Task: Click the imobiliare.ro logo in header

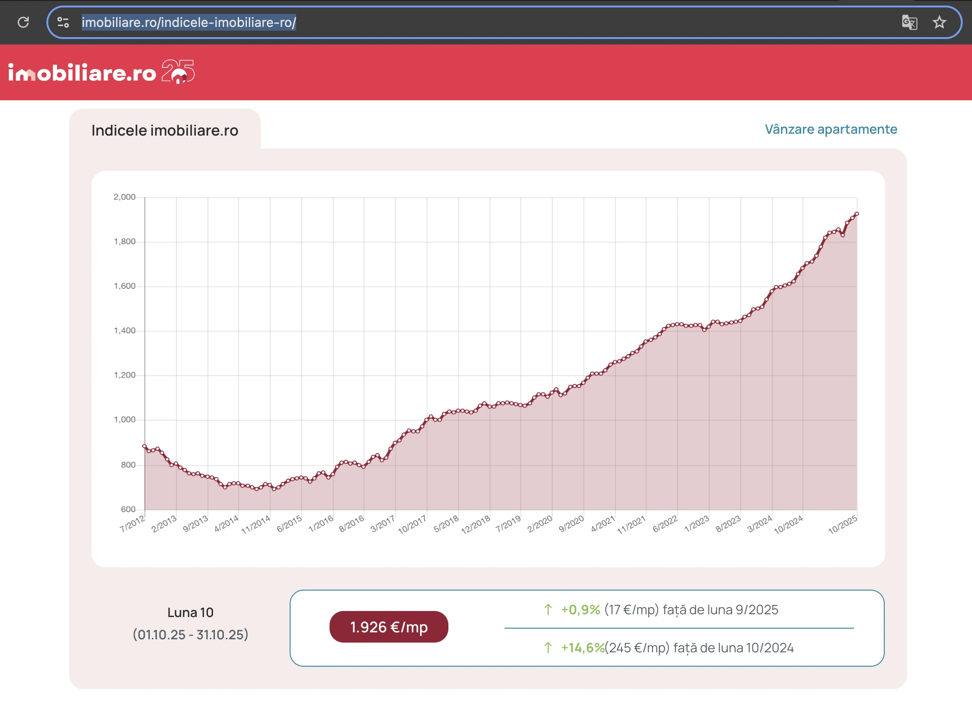Action: click(x=82, y=73)
